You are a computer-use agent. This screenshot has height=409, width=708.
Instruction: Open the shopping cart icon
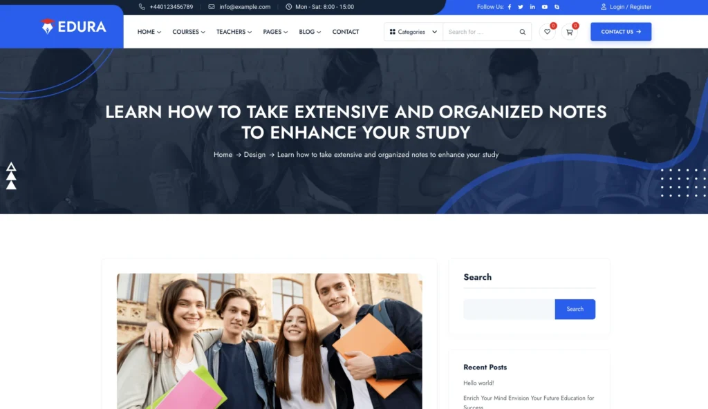click(570, 32)
